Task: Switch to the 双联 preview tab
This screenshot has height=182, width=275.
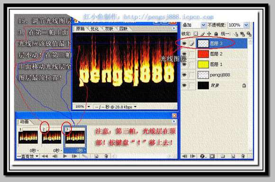Action: (109, 29)
